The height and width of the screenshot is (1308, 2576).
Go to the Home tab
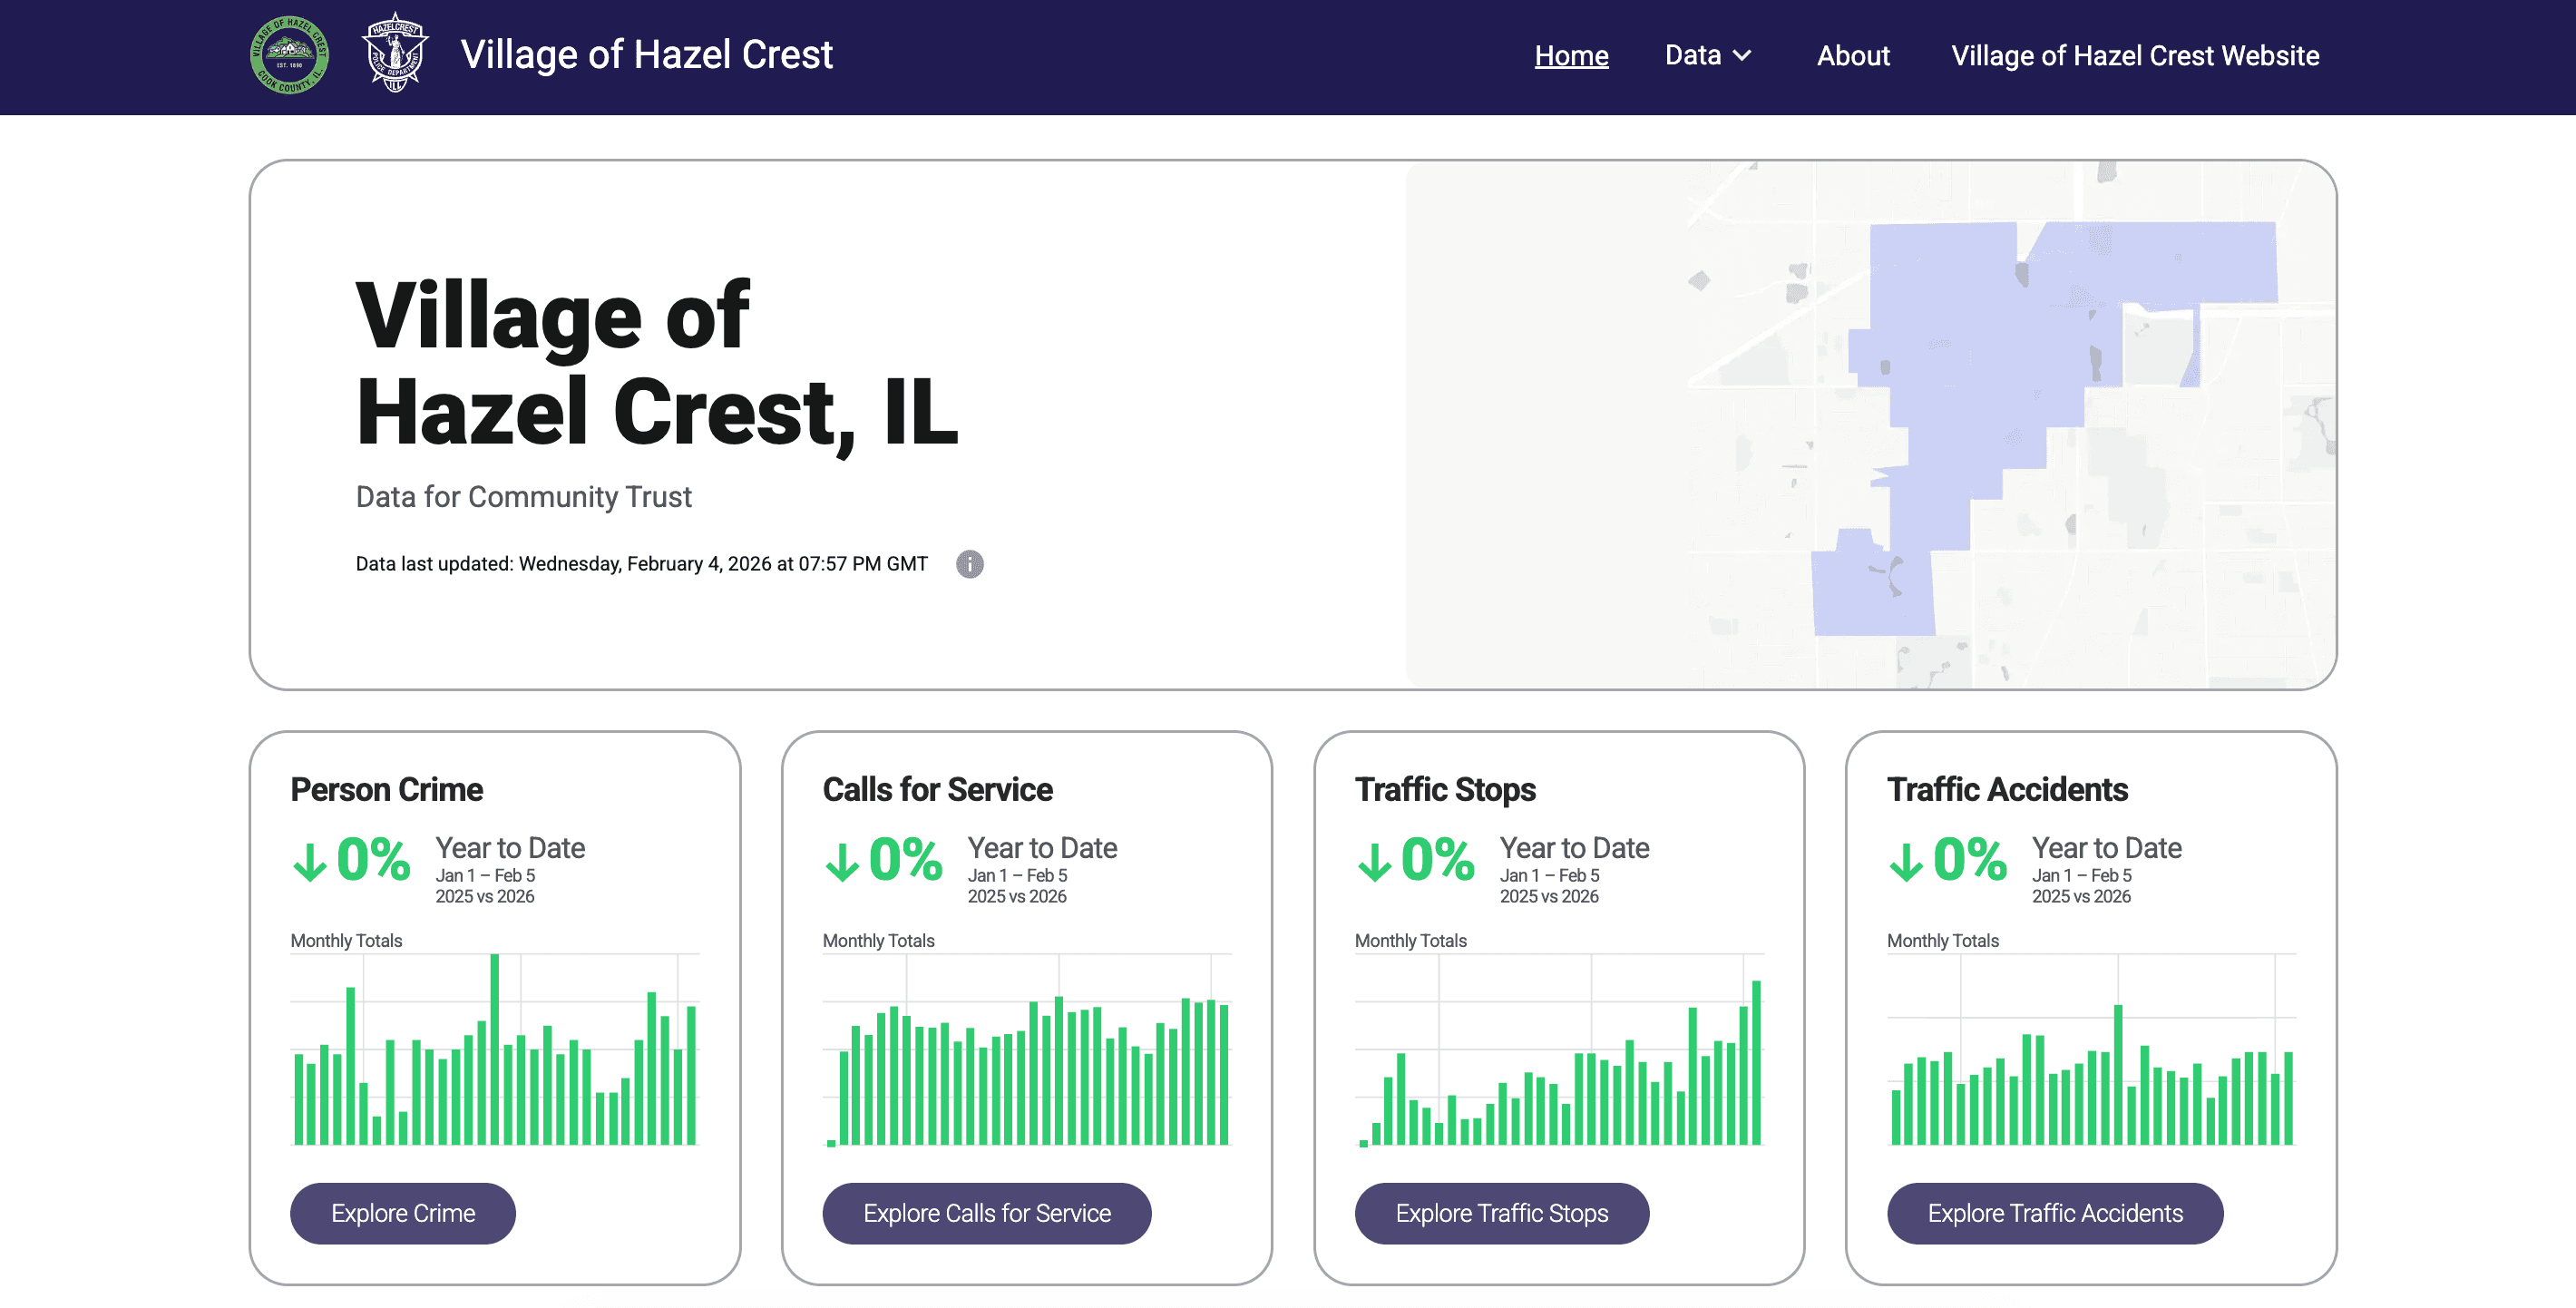click(1570, 56)
